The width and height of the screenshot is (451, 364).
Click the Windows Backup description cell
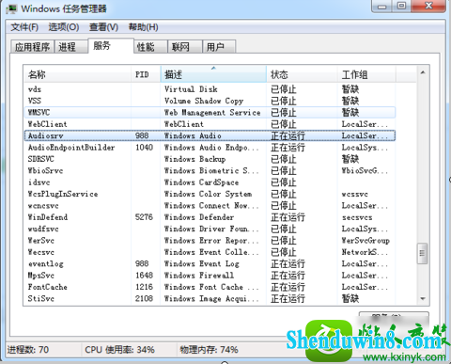(x=194, y=159)
